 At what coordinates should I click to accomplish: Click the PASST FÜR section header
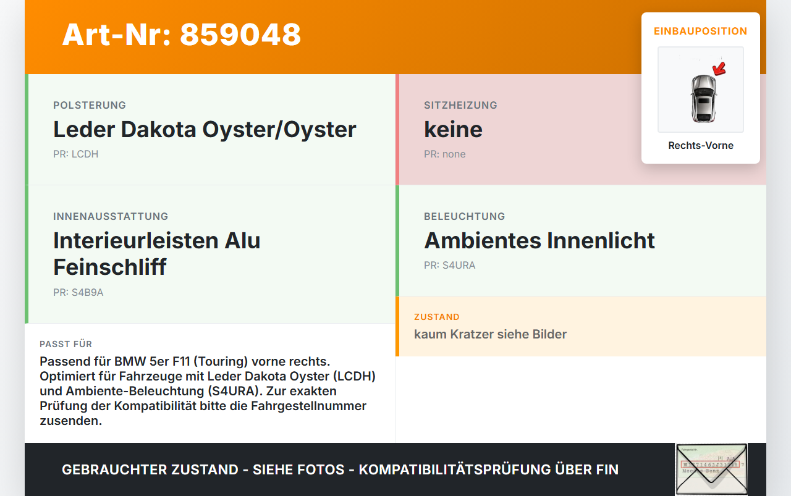click(66, 344)
